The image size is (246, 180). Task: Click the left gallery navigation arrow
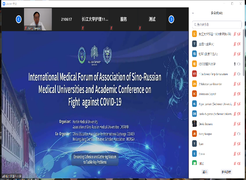pyautogui.click(x=19, y=19)
